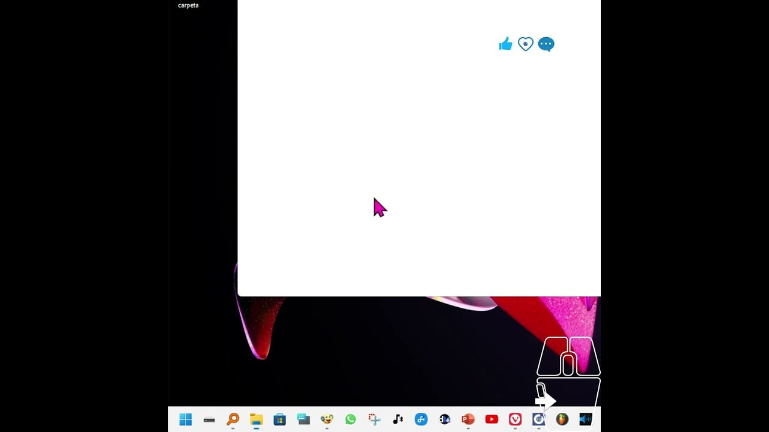Launch Microsoft Store from the taskbar
Viewport: 769px width, 432px height.
click(x=279, y=419)
